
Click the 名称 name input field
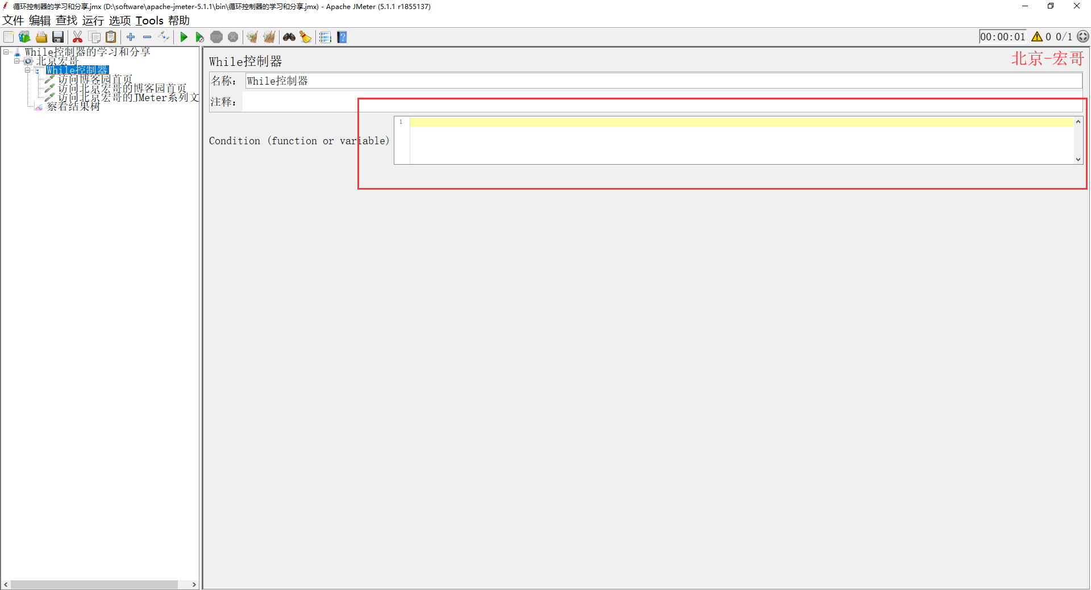[664, 81]
